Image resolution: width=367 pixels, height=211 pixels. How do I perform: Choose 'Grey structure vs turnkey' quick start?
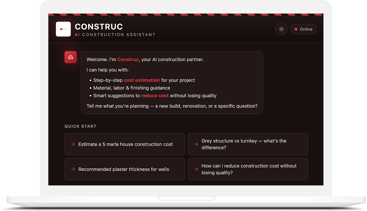(248, 144)
